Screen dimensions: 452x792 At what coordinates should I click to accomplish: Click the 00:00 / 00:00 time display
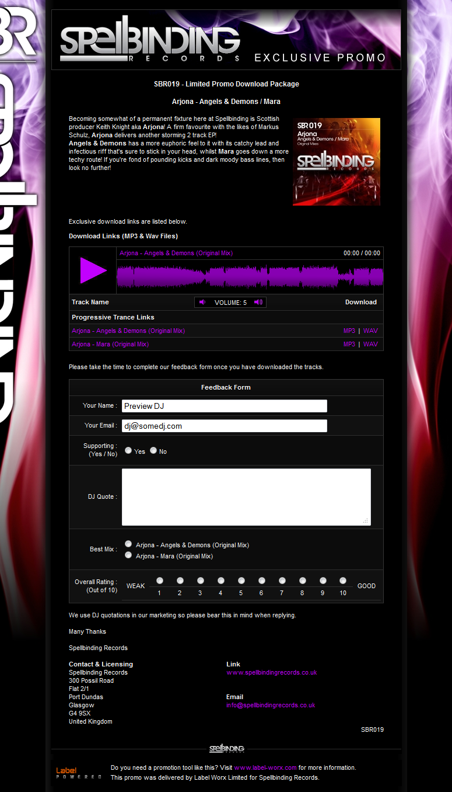362,253
